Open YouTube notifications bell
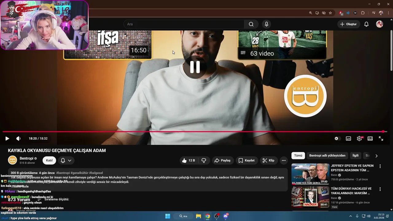The width and height of the screenshot is (393, 221). (x=366, y=24)
